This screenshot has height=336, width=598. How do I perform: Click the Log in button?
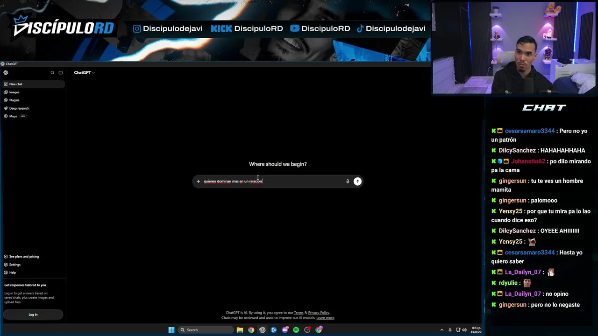33,315
